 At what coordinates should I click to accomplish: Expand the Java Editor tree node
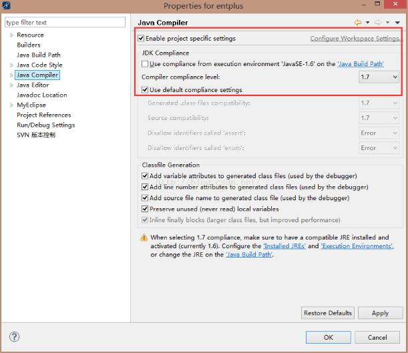click(11, 85)
